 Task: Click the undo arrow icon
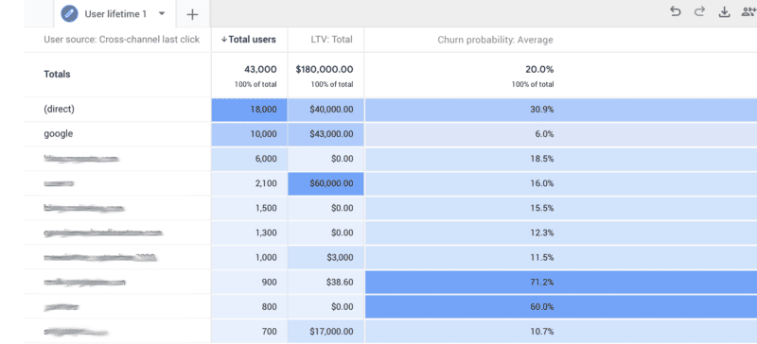coord(676,12)
